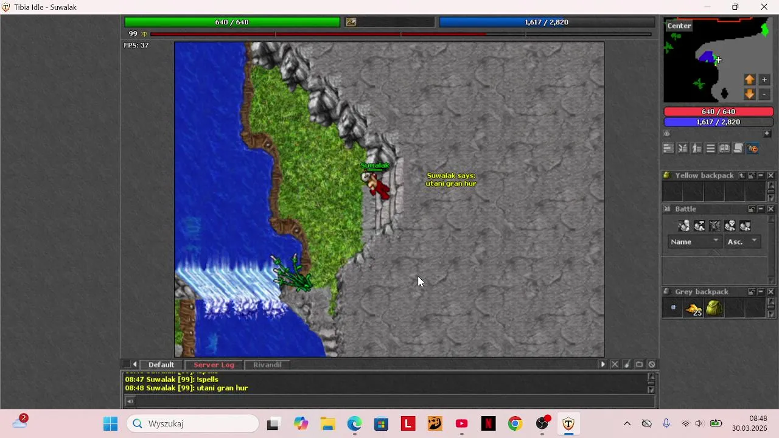Open YouTube from the taskbar
779x438 pixels.
click(461, 423)
